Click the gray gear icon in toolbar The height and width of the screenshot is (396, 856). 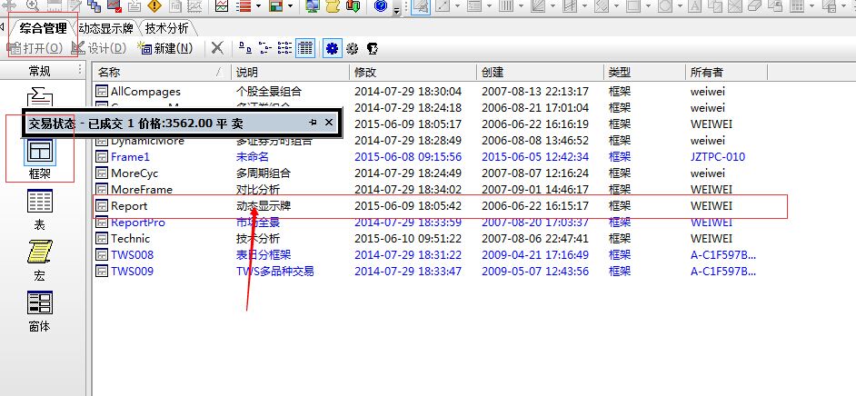click(x=352, y=48)
